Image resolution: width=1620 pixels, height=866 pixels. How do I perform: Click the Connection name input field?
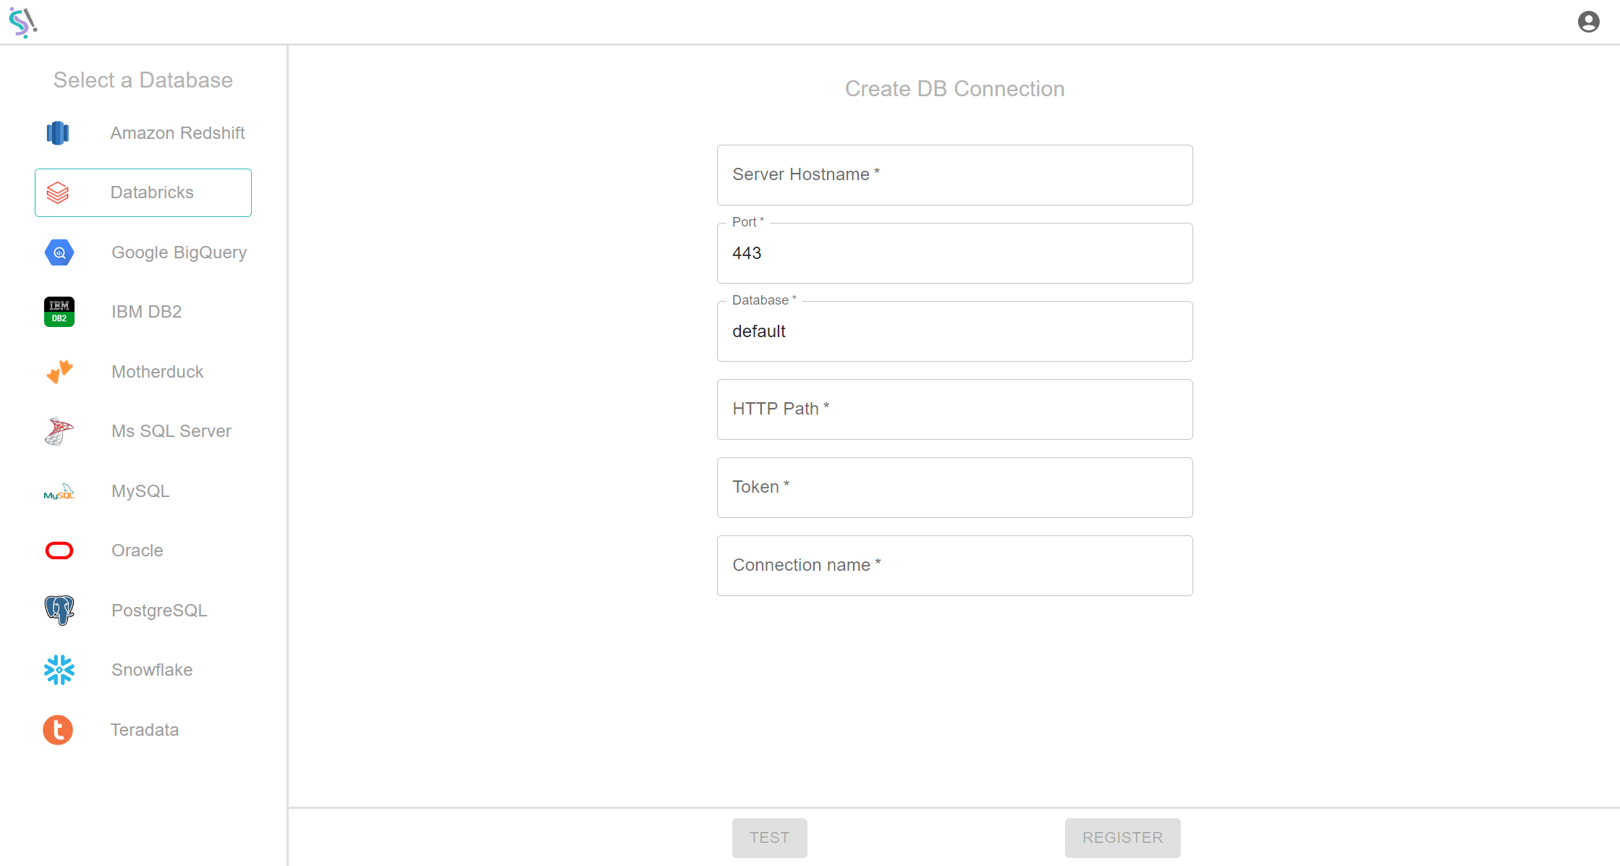tap(956, 565)
